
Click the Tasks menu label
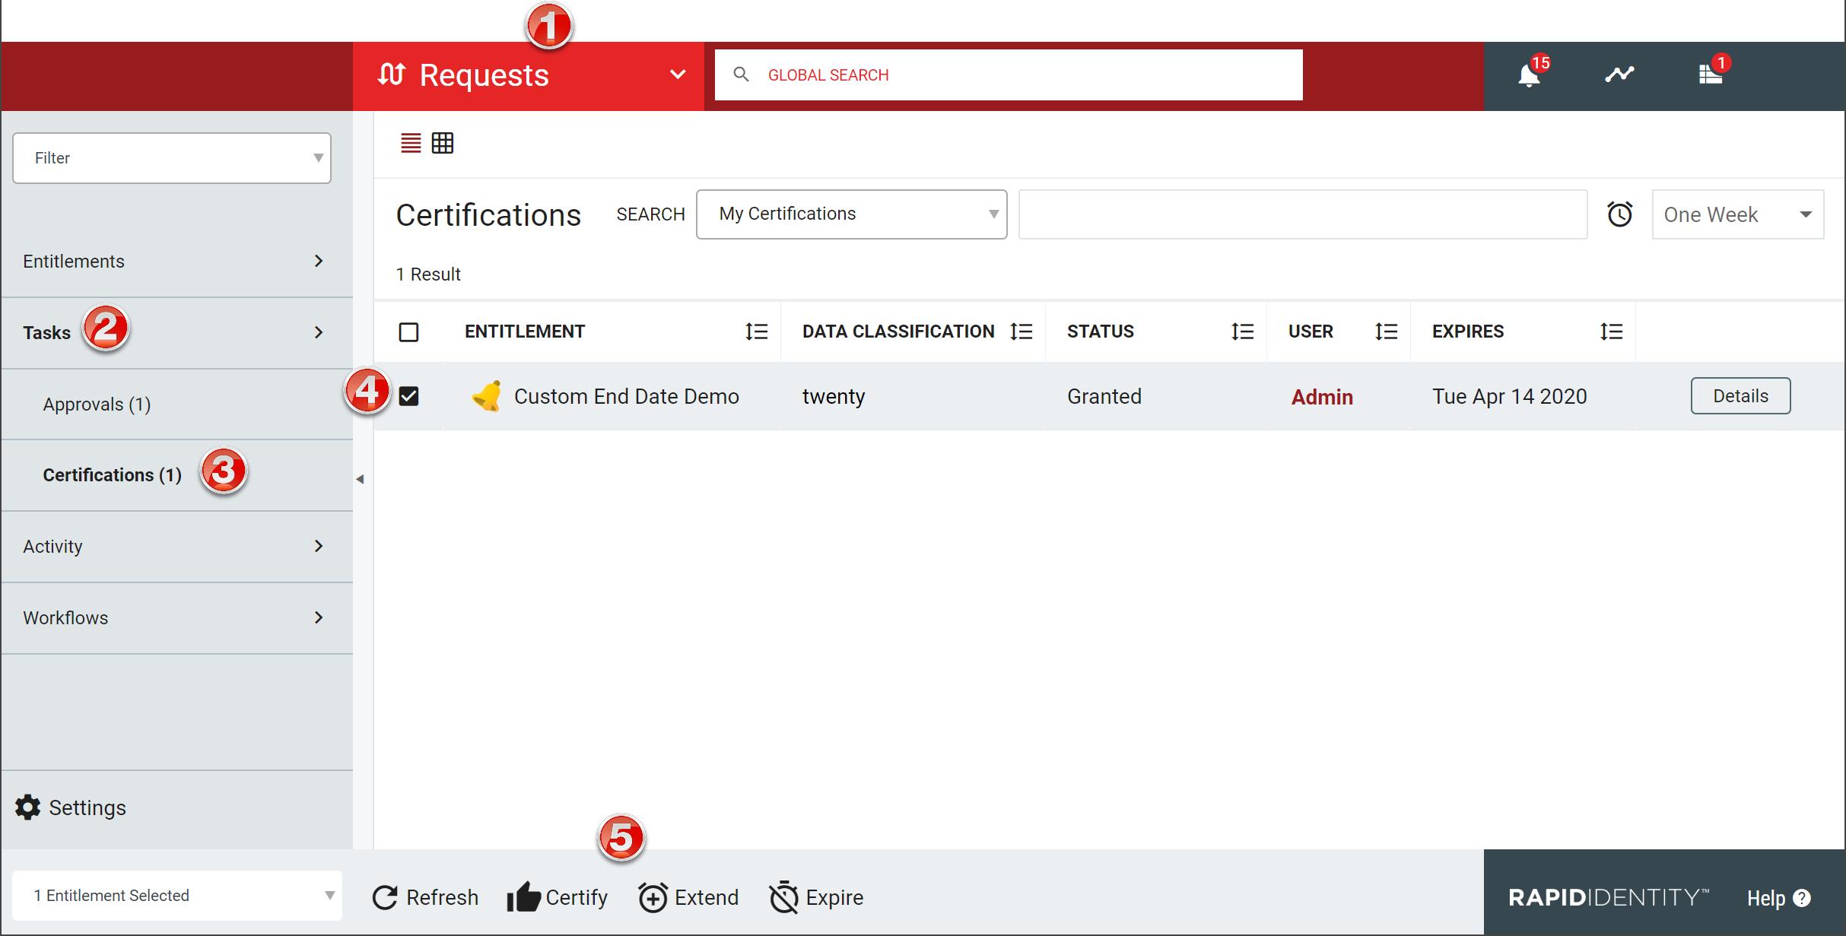point(46,332)
